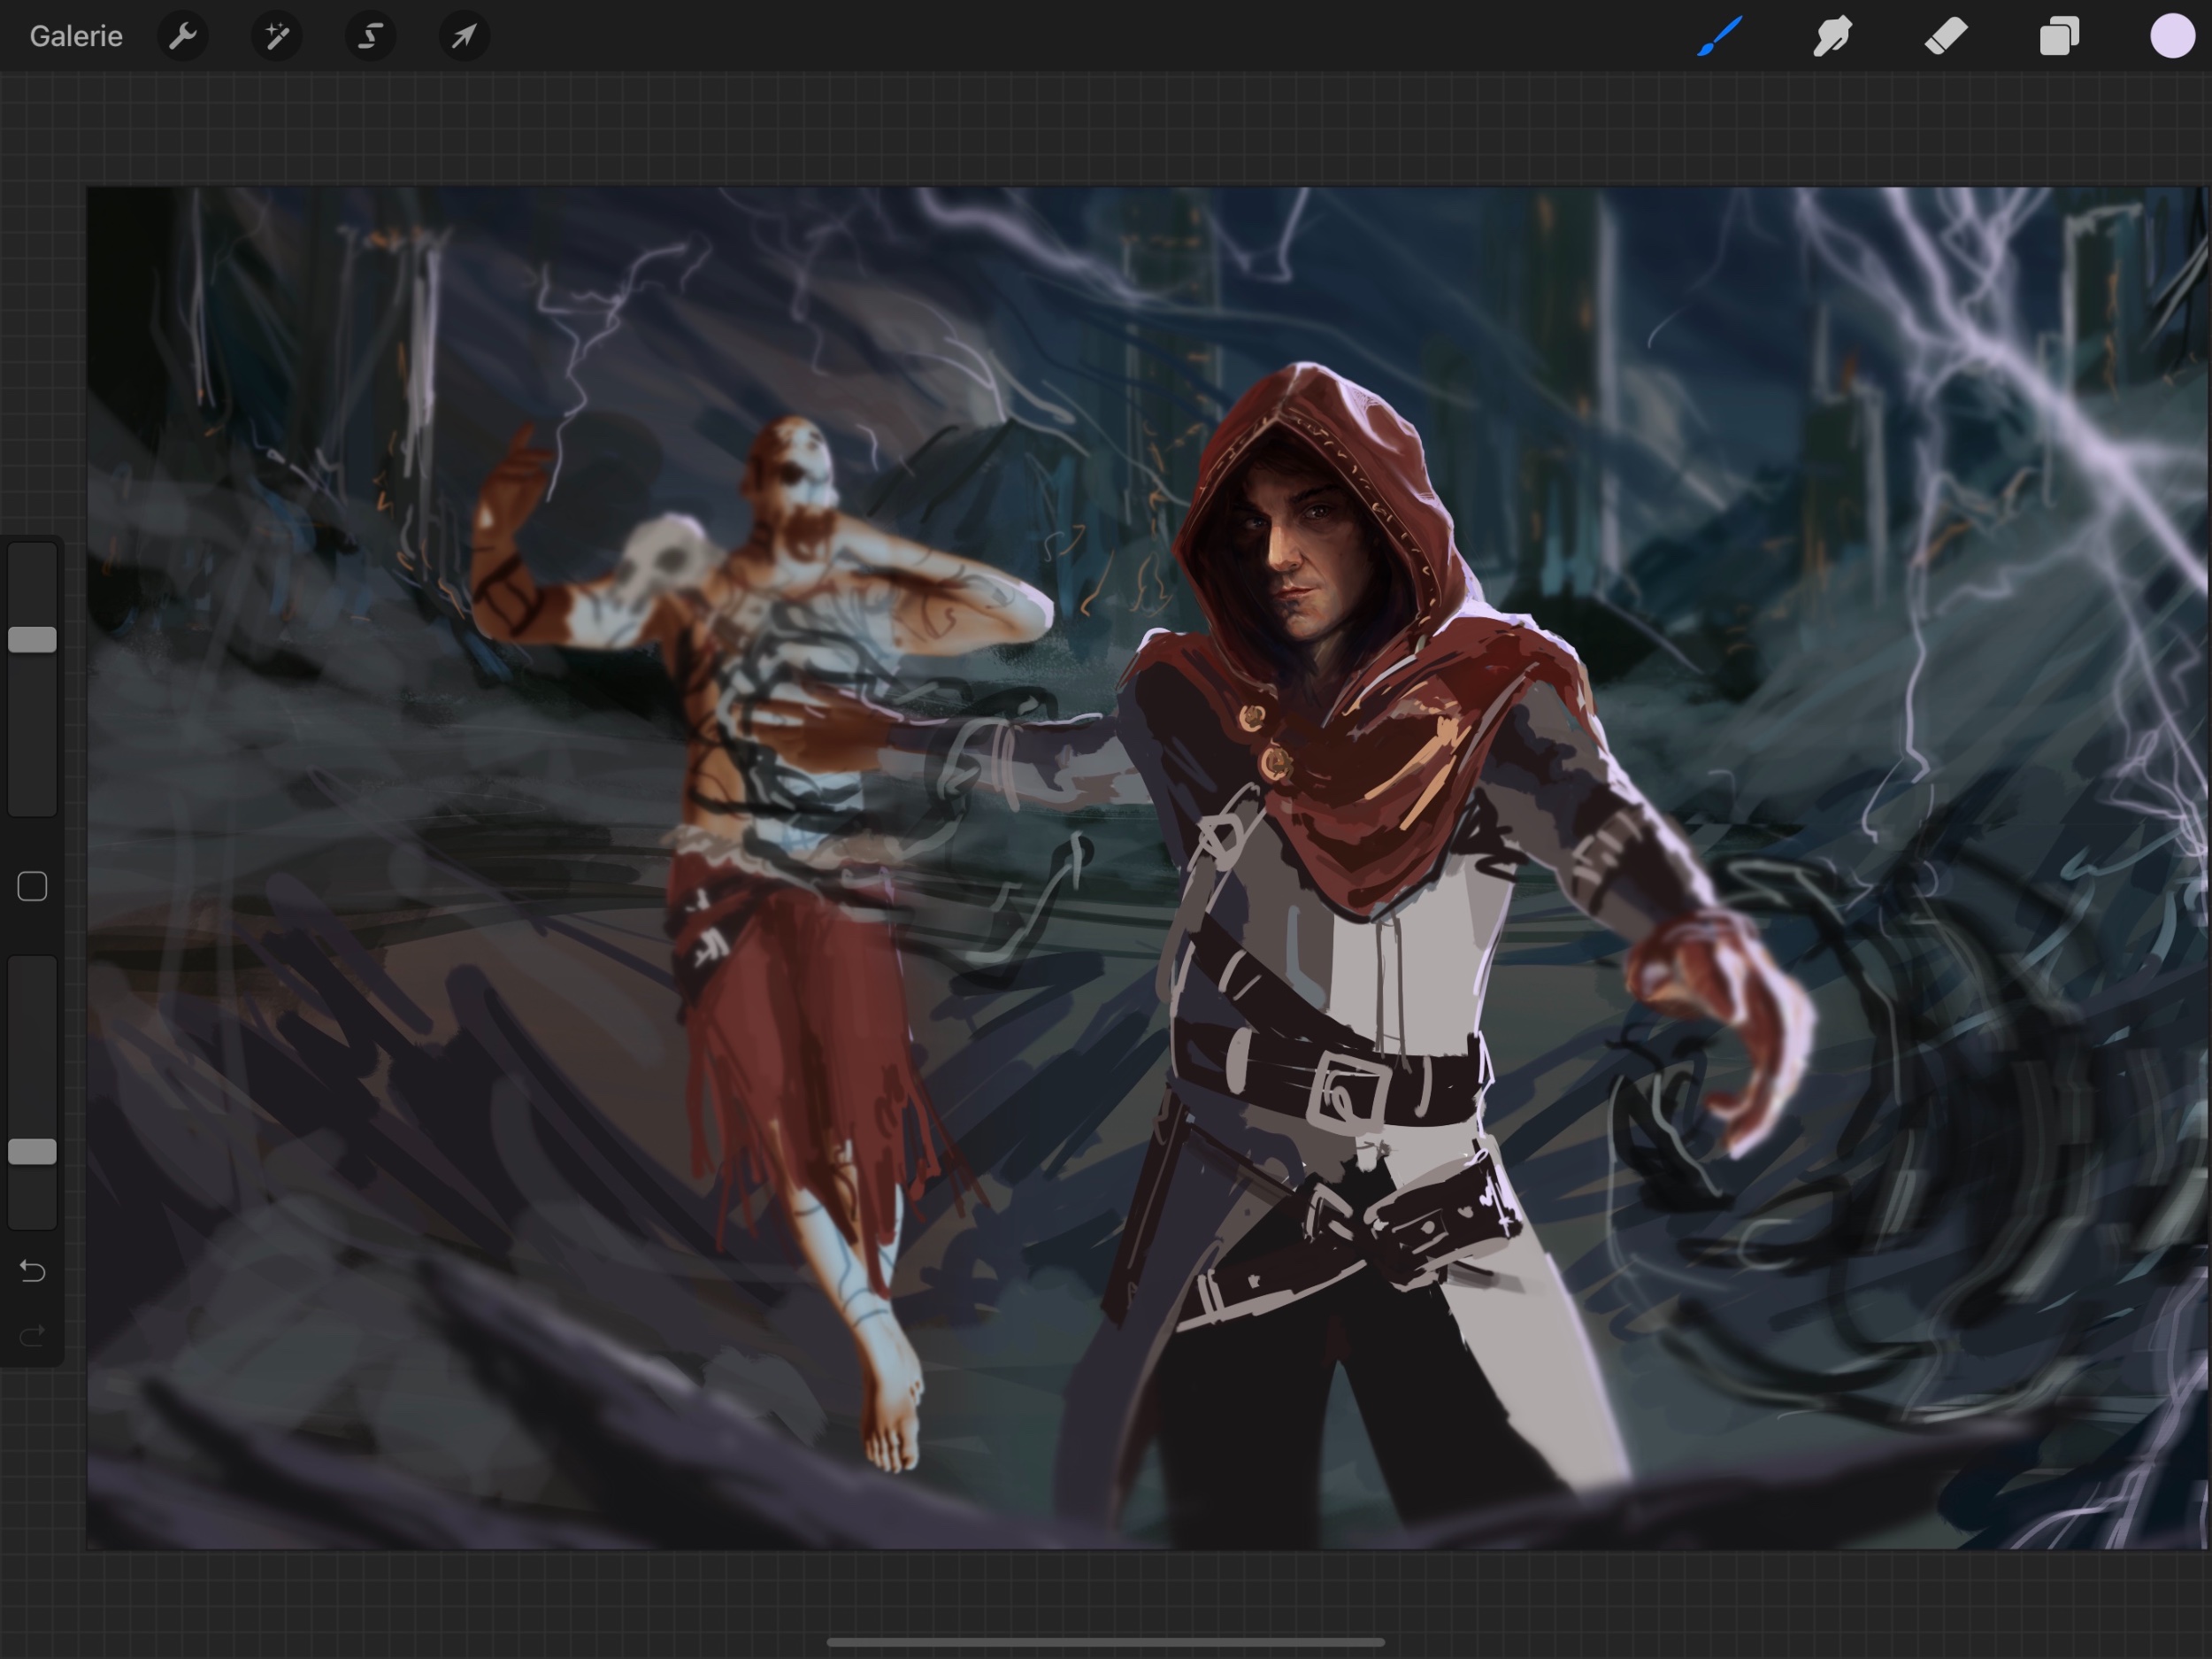Viewport: 2212px width, 1659px height.
Task: Undo the last stroke
Action: pos(32,1272)
